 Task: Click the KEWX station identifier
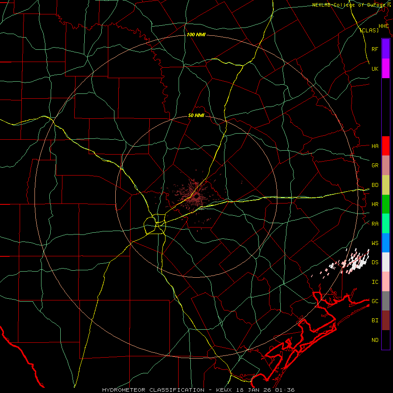[x=224, y=390]
